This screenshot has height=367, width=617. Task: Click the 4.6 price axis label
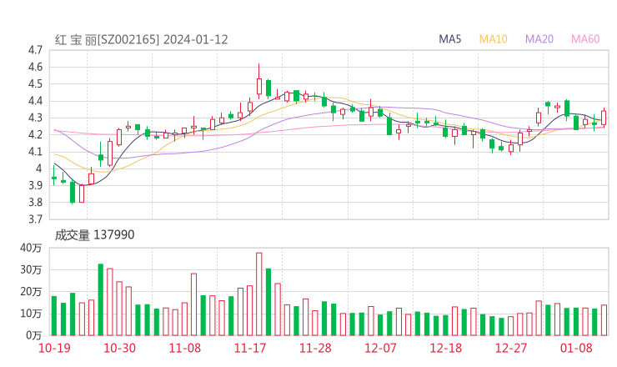(35, 67)
